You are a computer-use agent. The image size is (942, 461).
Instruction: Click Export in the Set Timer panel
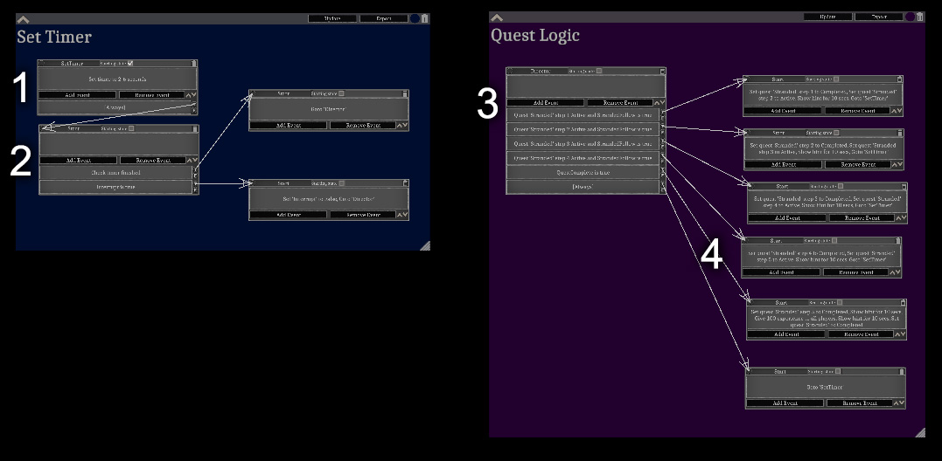(x=383, y=18)
